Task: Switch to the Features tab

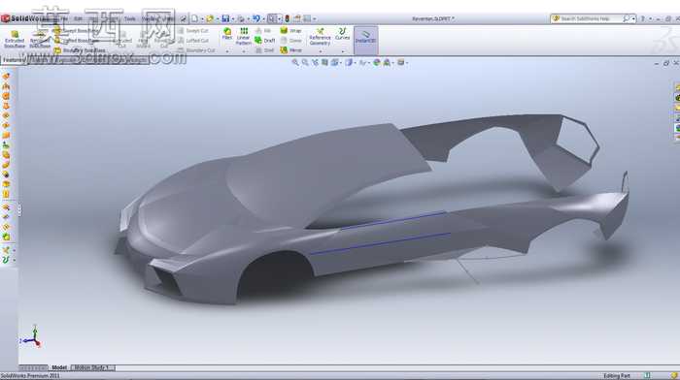Action: (x=13, y=60)
